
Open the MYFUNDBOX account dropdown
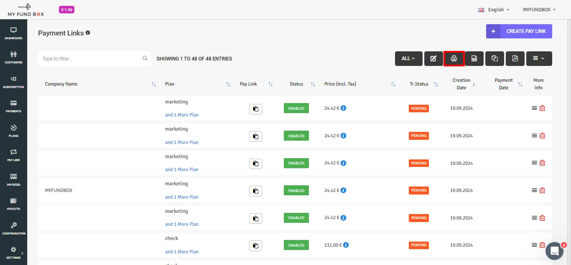click(539, 10)
